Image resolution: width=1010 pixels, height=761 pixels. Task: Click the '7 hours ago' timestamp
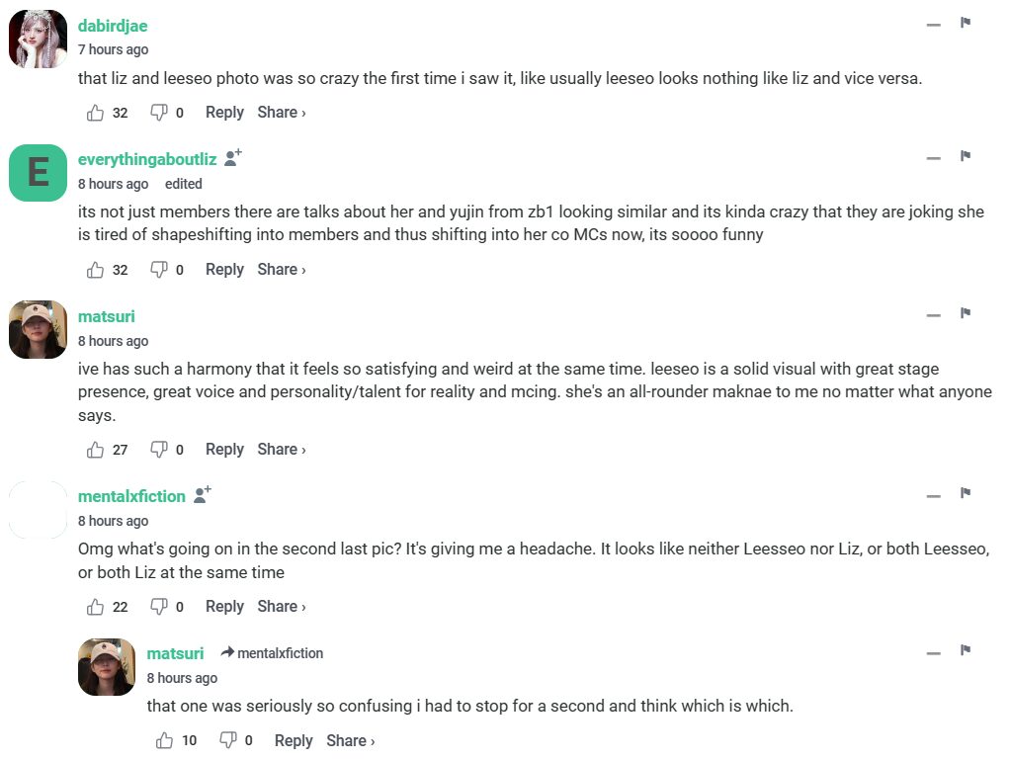pos(113,49)
